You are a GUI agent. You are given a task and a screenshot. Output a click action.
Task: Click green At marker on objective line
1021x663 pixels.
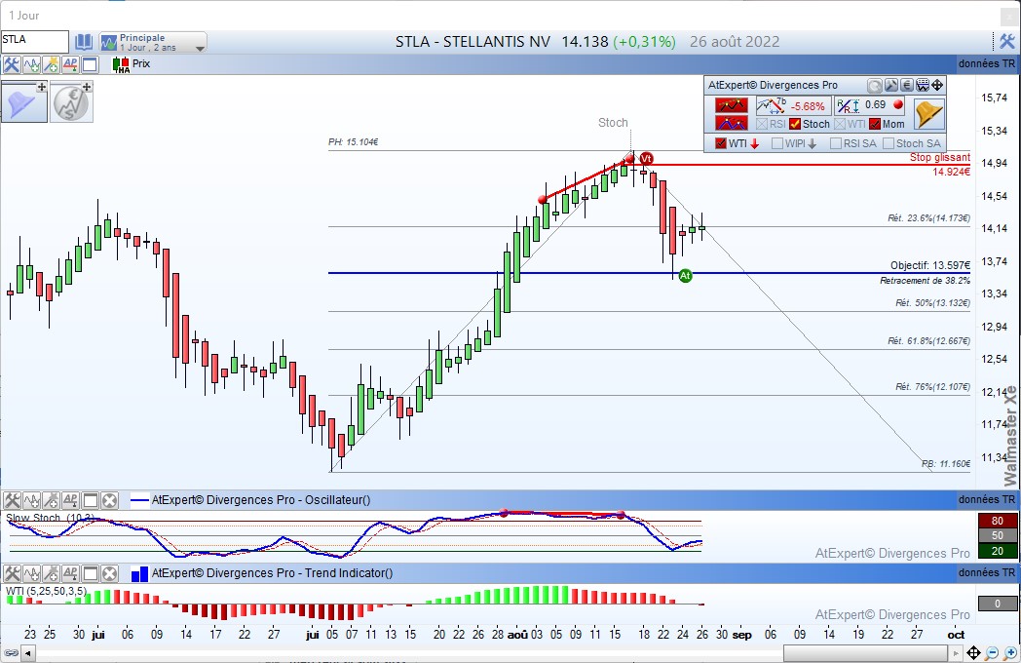[x=685, y=276]
